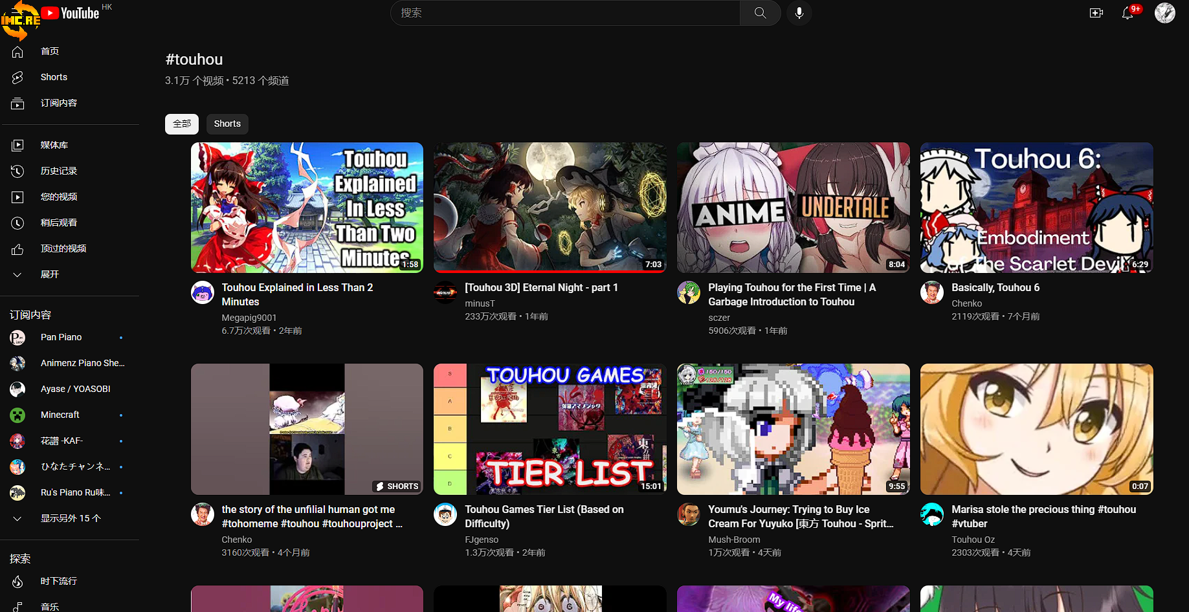Viewport: 1189px width, 612px height.
Task: Click the search magnifier button
Action: [760, 13]
